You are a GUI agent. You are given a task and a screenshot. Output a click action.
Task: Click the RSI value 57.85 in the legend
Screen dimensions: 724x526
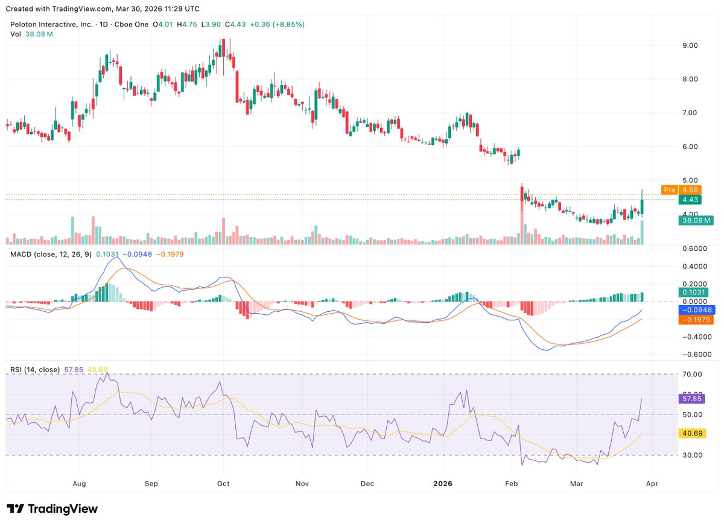pyautogui.click(x=74, y=369)
